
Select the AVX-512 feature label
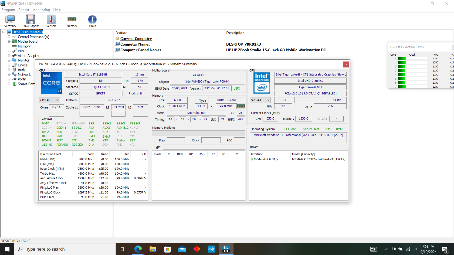tap(122, 128)
